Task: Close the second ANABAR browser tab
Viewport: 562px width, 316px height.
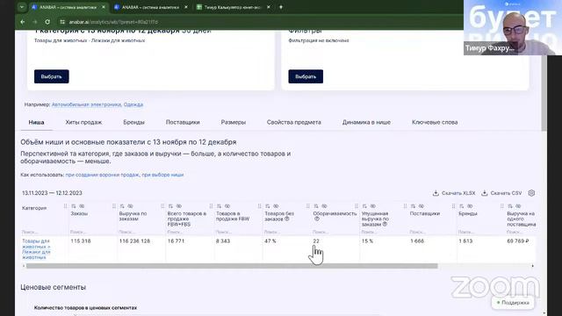Action: pyautogui.click(x=186, y=7)
